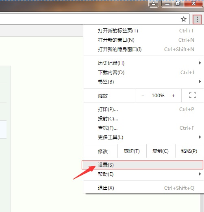This screenshot has width=204, height=212.
Task: Bookmark this page with the star icon
Action: click(184, 19)
